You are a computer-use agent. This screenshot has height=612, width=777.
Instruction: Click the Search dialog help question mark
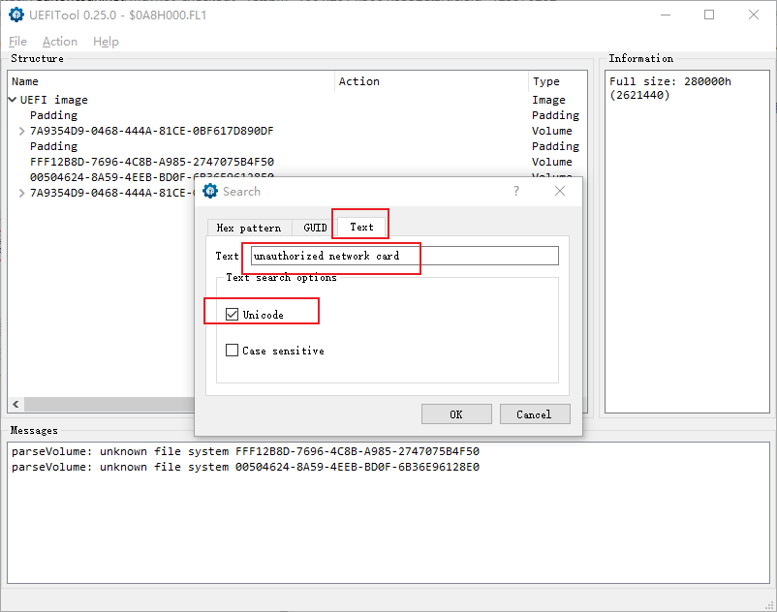516,191
